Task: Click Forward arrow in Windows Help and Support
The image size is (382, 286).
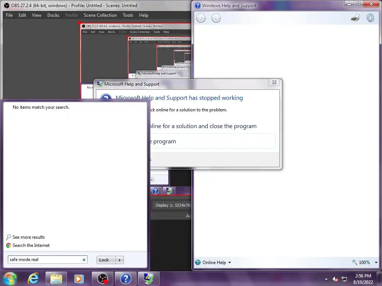Action: coord(216,18)
